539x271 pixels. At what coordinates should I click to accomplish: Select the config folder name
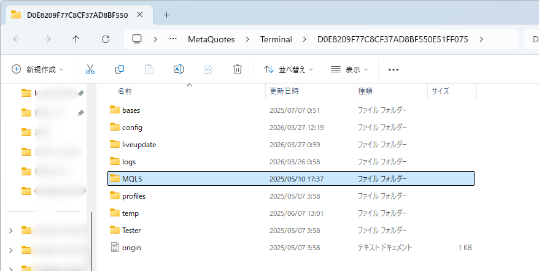(132, 128)
